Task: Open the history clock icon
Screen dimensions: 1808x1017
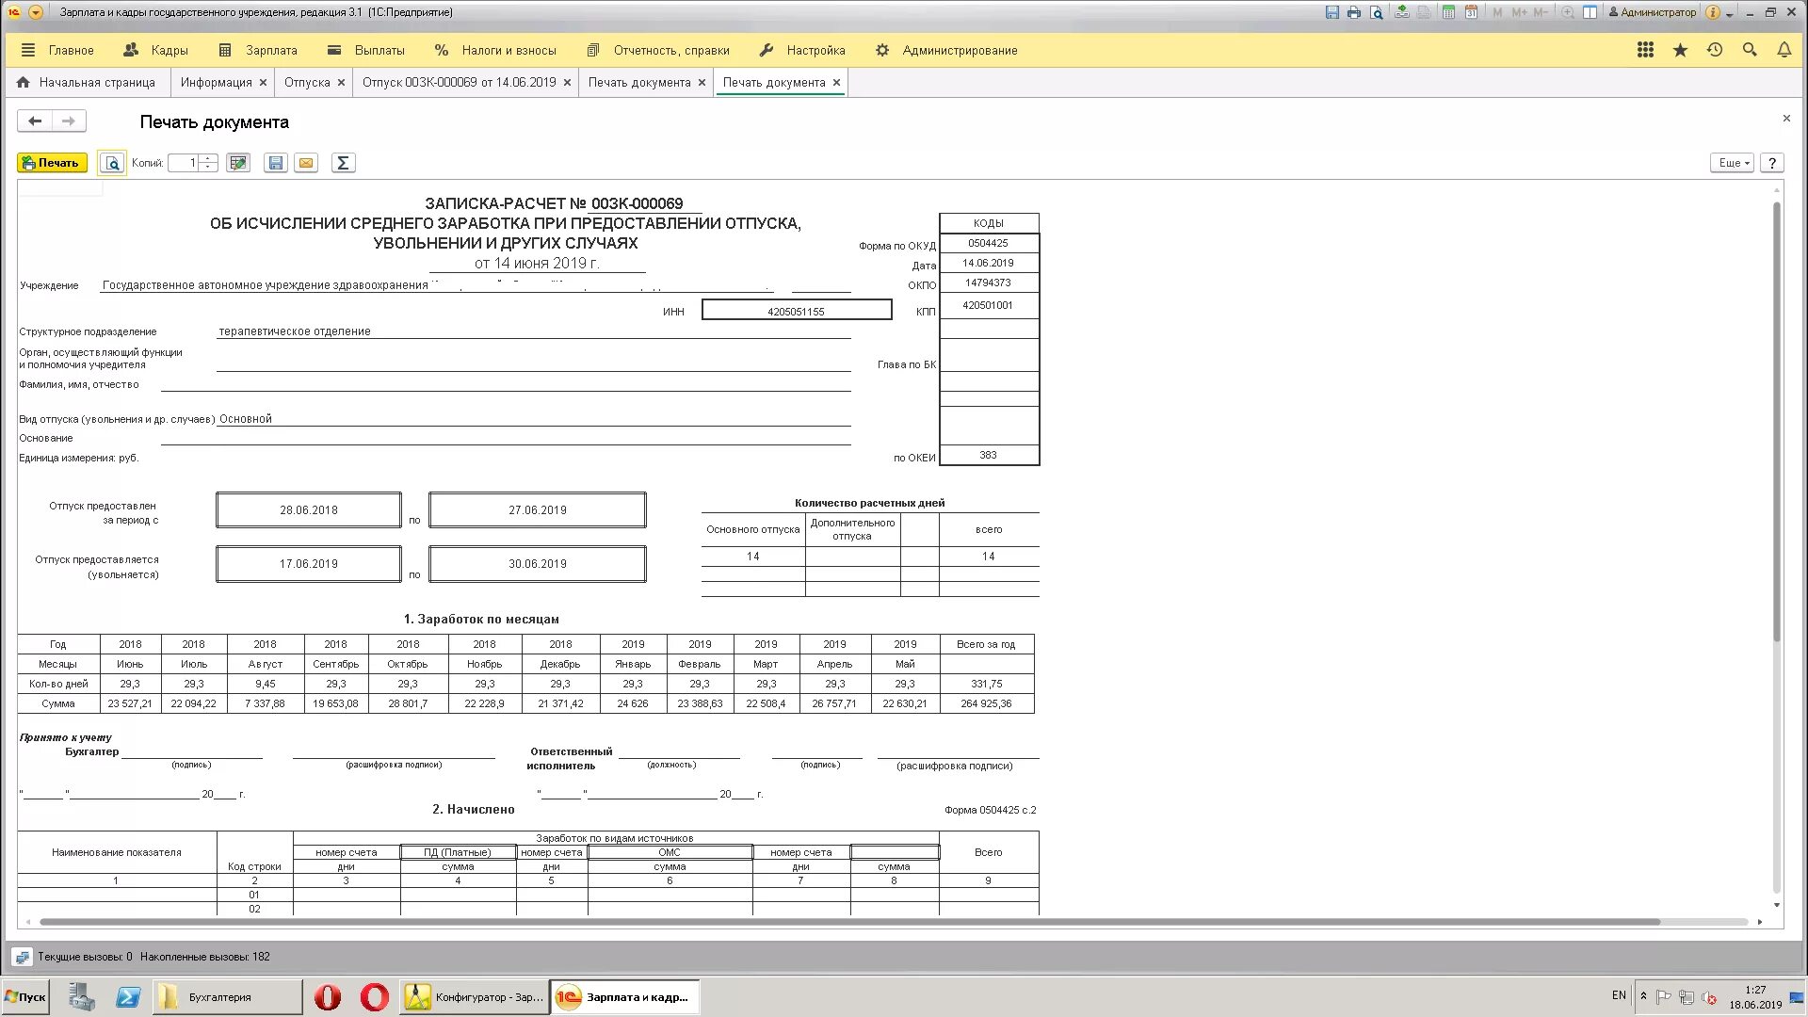Action: click(1715, 50)
